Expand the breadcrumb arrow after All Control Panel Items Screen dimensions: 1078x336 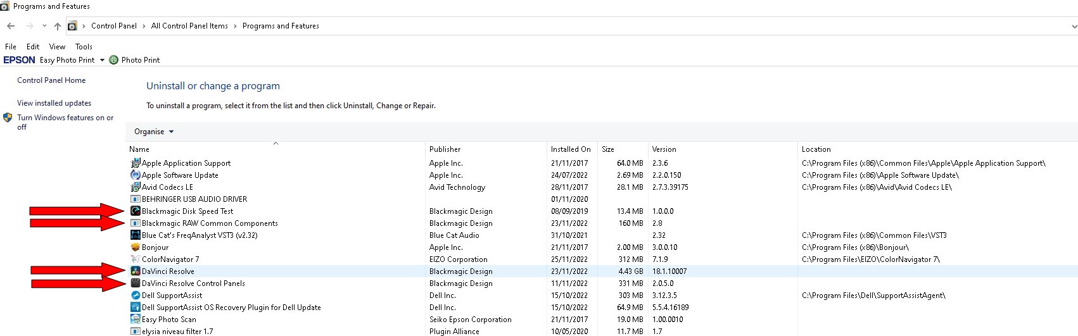pos(235,26)
